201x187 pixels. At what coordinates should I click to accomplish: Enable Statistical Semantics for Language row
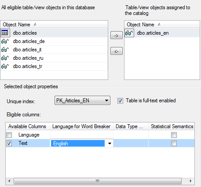(x=174, y=135)
